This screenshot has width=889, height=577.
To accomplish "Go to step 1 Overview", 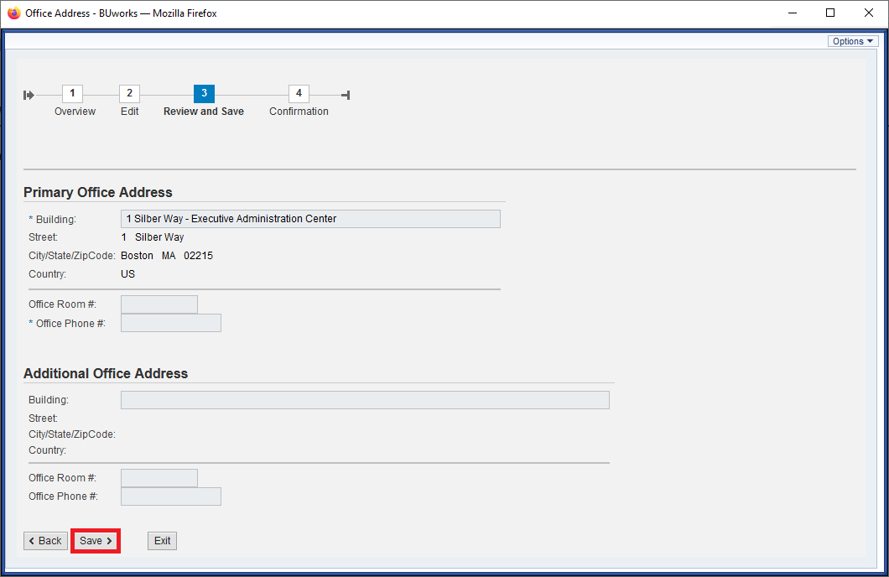I will (x=73, y=94).
